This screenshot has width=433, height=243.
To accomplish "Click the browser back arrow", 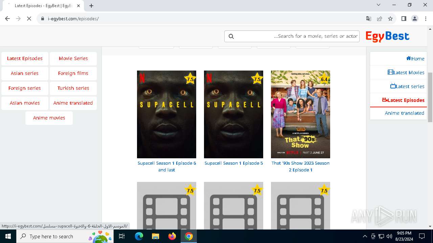I will point(7,19).
